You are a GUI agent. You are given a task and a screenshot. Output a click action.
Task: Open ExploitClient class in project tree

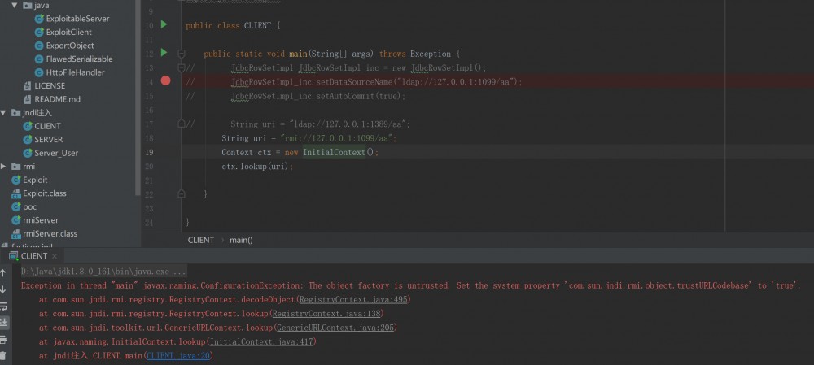(x=69, y=32)
